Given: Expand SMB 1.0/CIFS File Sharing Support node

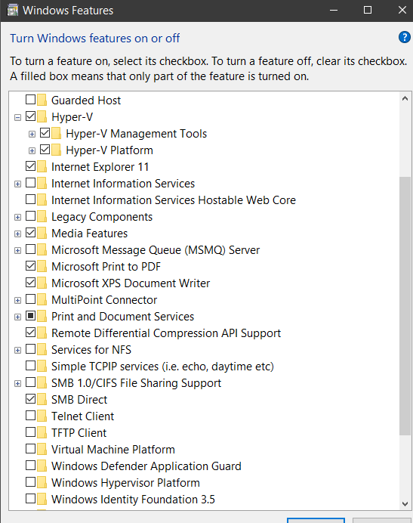Looking at the screenshot, I should pos(17,384).
